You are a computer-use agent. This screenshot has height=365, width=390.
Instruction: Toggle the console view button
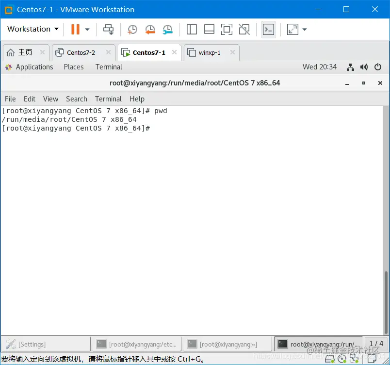click(x=268, y=29)
